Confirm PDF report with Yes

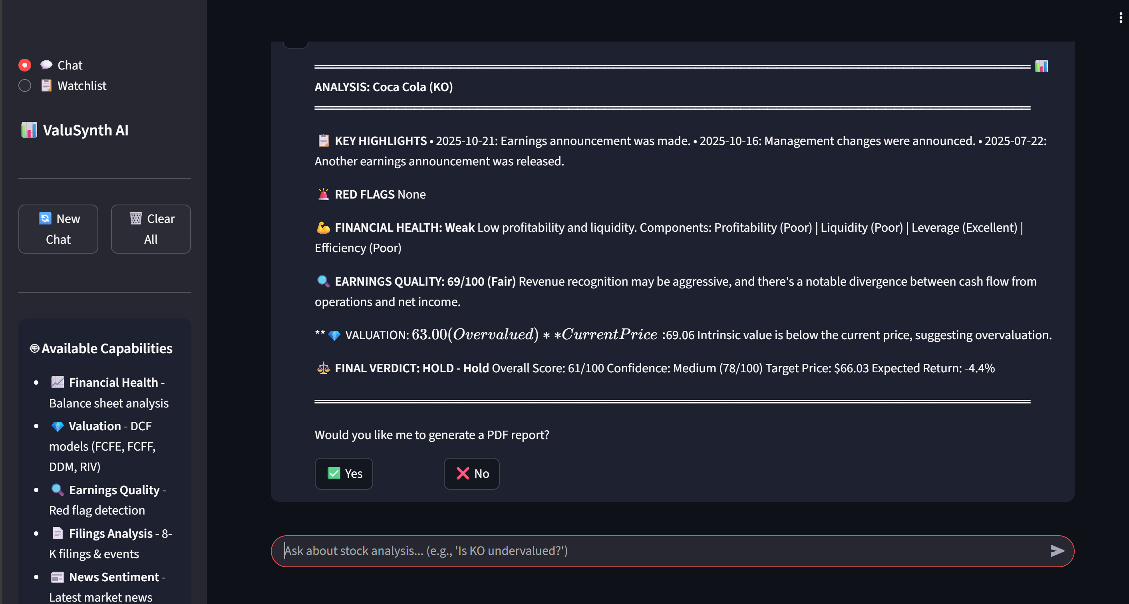click(x=344, y=473)
